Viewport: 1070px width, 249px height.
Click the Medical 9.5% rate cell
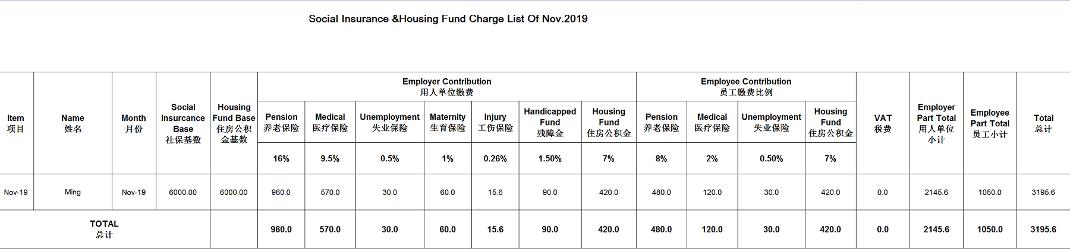click(330, 158)
